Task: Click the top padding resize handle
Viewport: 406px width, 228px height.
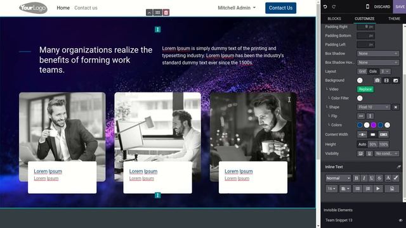Action: [157, 30]
